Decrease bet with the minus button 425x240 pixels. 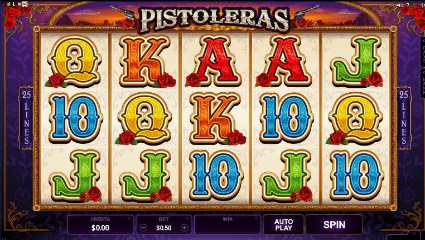(144, 228)
